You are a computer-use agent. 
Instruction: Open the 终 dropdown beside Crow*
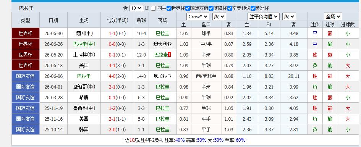219,16
